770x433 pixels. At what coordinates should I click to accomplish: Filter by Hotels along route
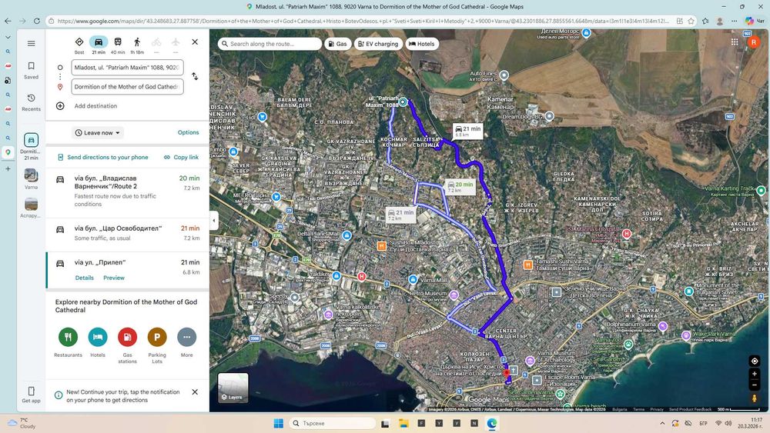coord(422,44)
